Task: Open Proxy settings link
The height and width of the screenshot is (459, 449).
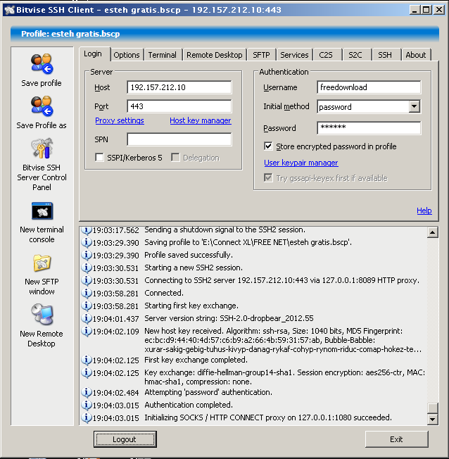Action: 120,120
